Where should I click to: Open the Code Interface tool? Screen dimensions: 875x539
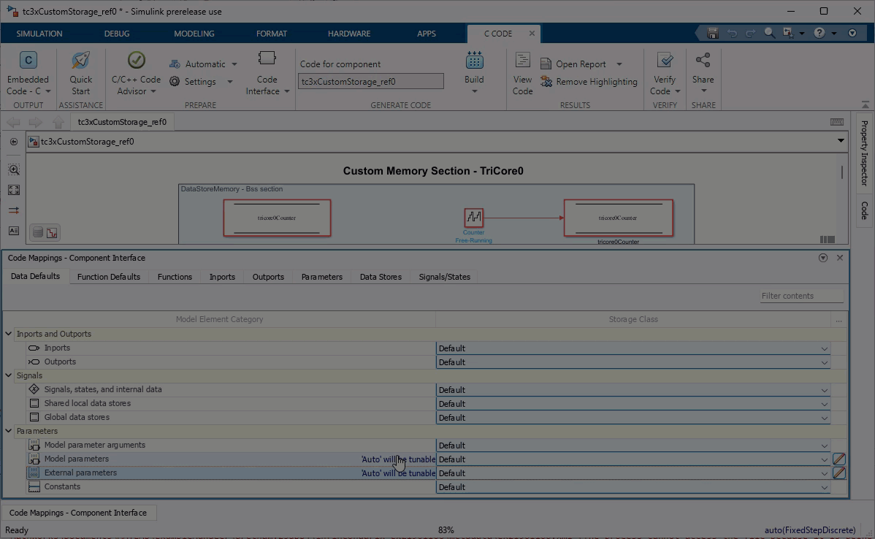point(267,73)
